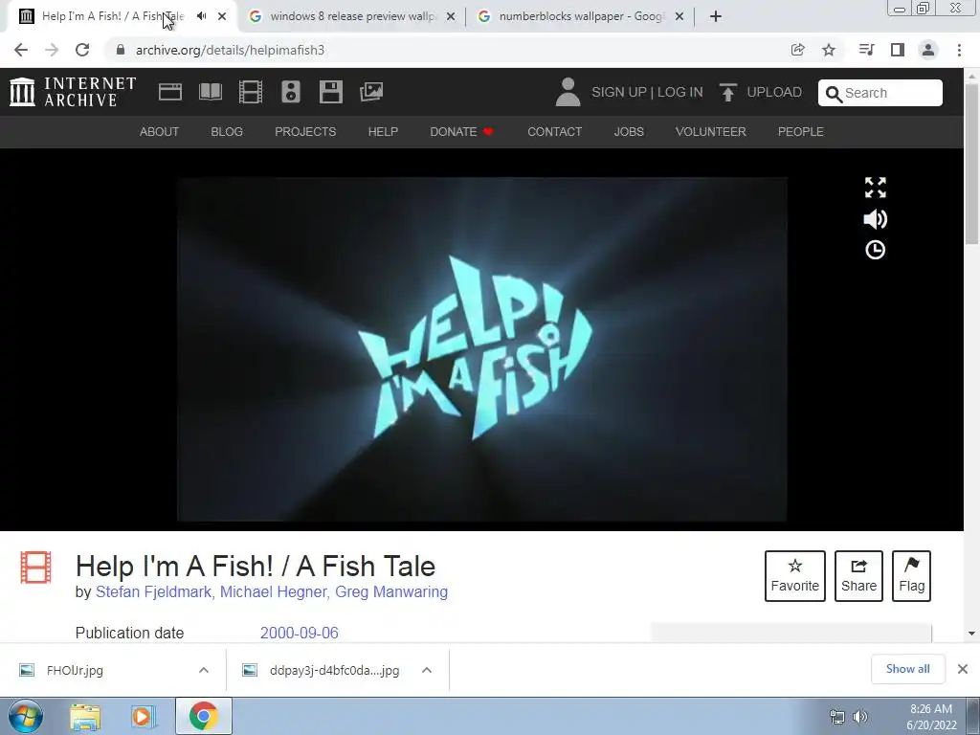Open Chrome media control icon
980x735 pixels.
pos(866,50)
